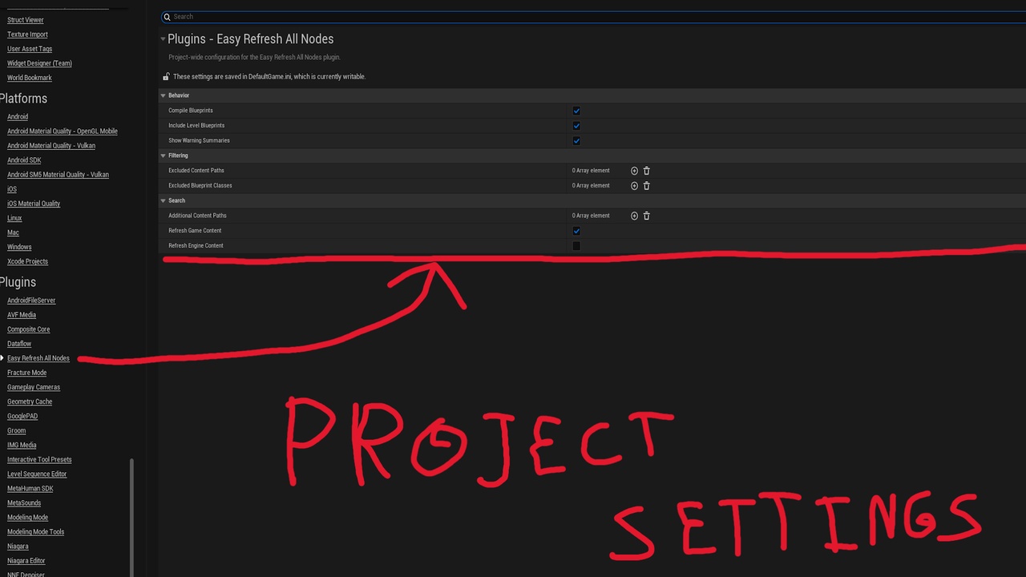Collapse the Filtering section
Image resolution: width=1026 pixels, height=577 pixels.
coord(164,155)
